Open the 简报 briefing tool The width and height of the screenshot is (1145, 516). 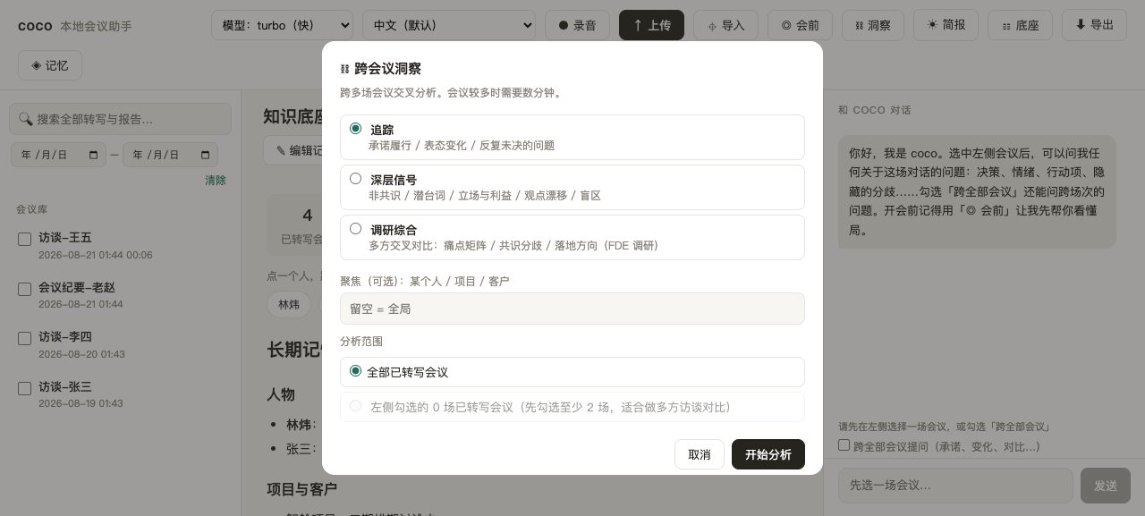coord(946,25)
